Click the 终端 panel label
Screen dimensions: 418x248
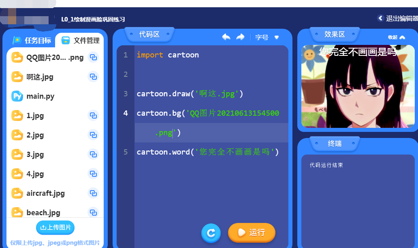[x=335, y=144]
